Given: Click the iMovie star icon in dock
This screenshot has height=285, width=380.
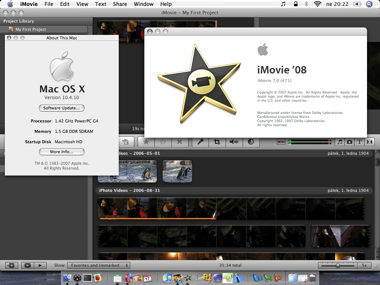Looking at the screenshot, I should [x=188, y=278].
